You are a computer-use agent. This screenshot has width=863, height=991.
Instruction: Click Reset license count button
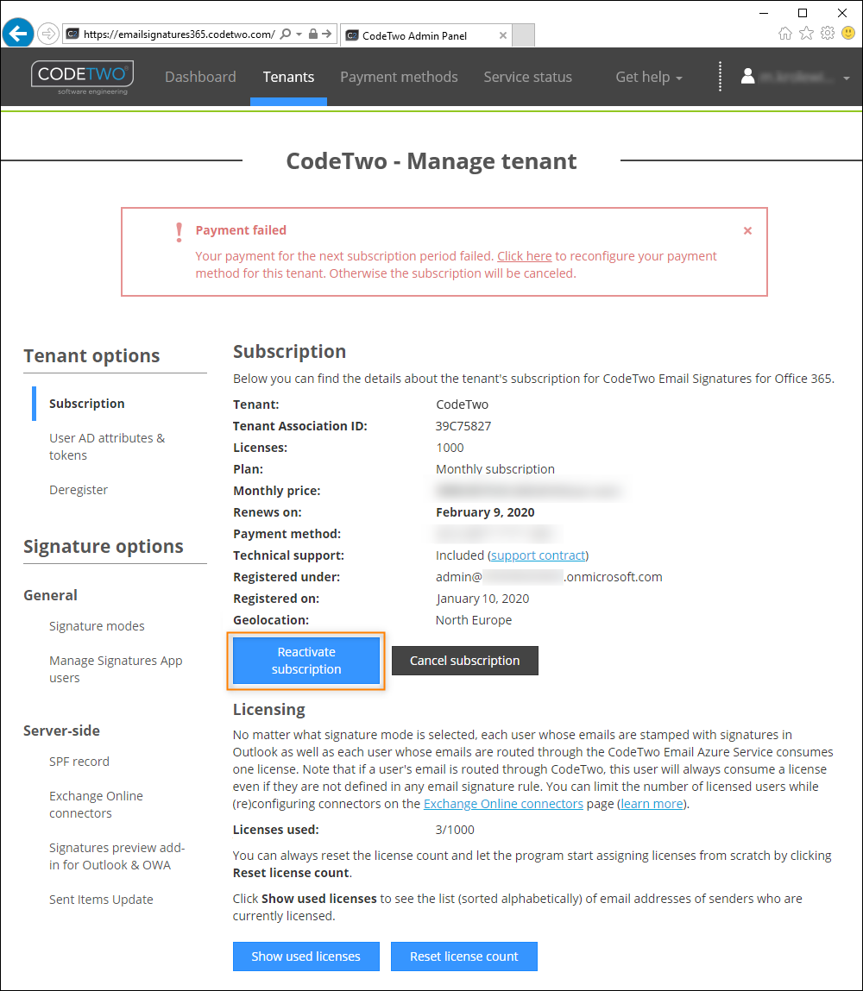point(464,957)
